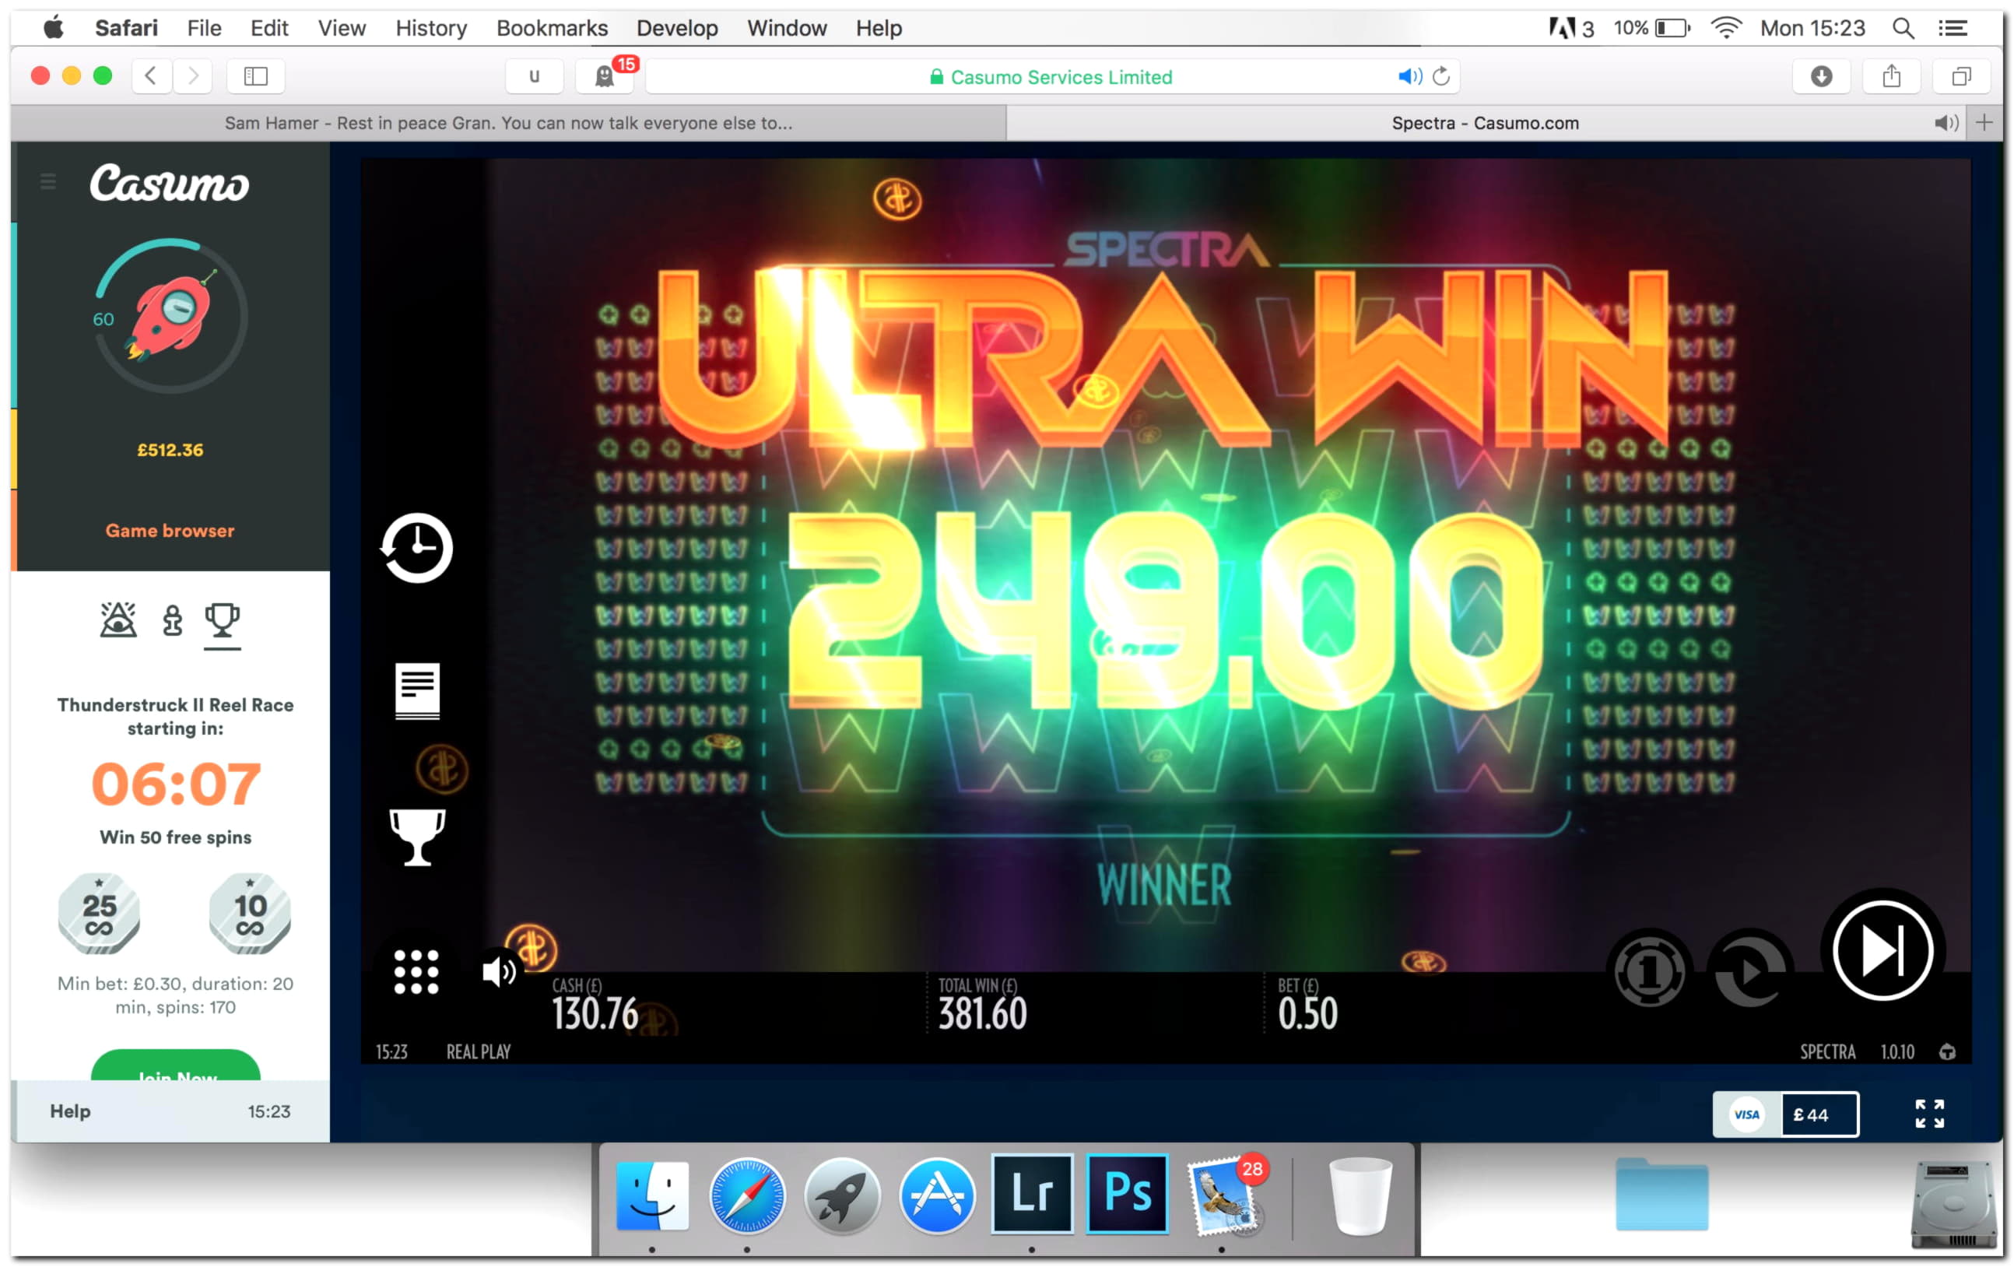Open Launchpad rocket in the Dock
Image resolution: width=2014 pixels, height=1267 pixels.
click(x=841, y=1195)
